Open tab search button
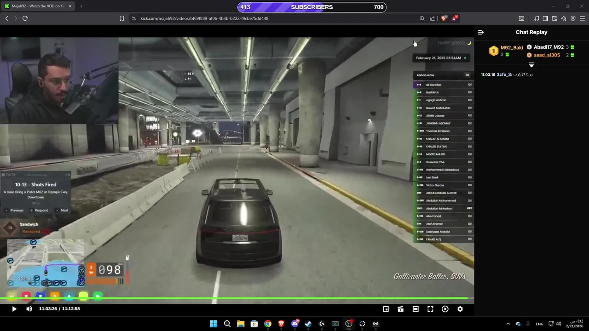This screenshot has height=331, width=589. coord(521,18)
